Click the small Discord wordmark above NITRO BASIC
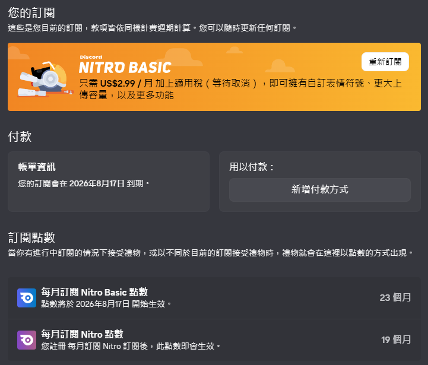428x365 pixels. tap(91, 57)
